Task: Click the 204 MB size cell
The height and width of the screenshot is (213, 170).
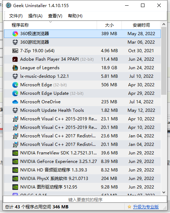Action: (109, 179)
